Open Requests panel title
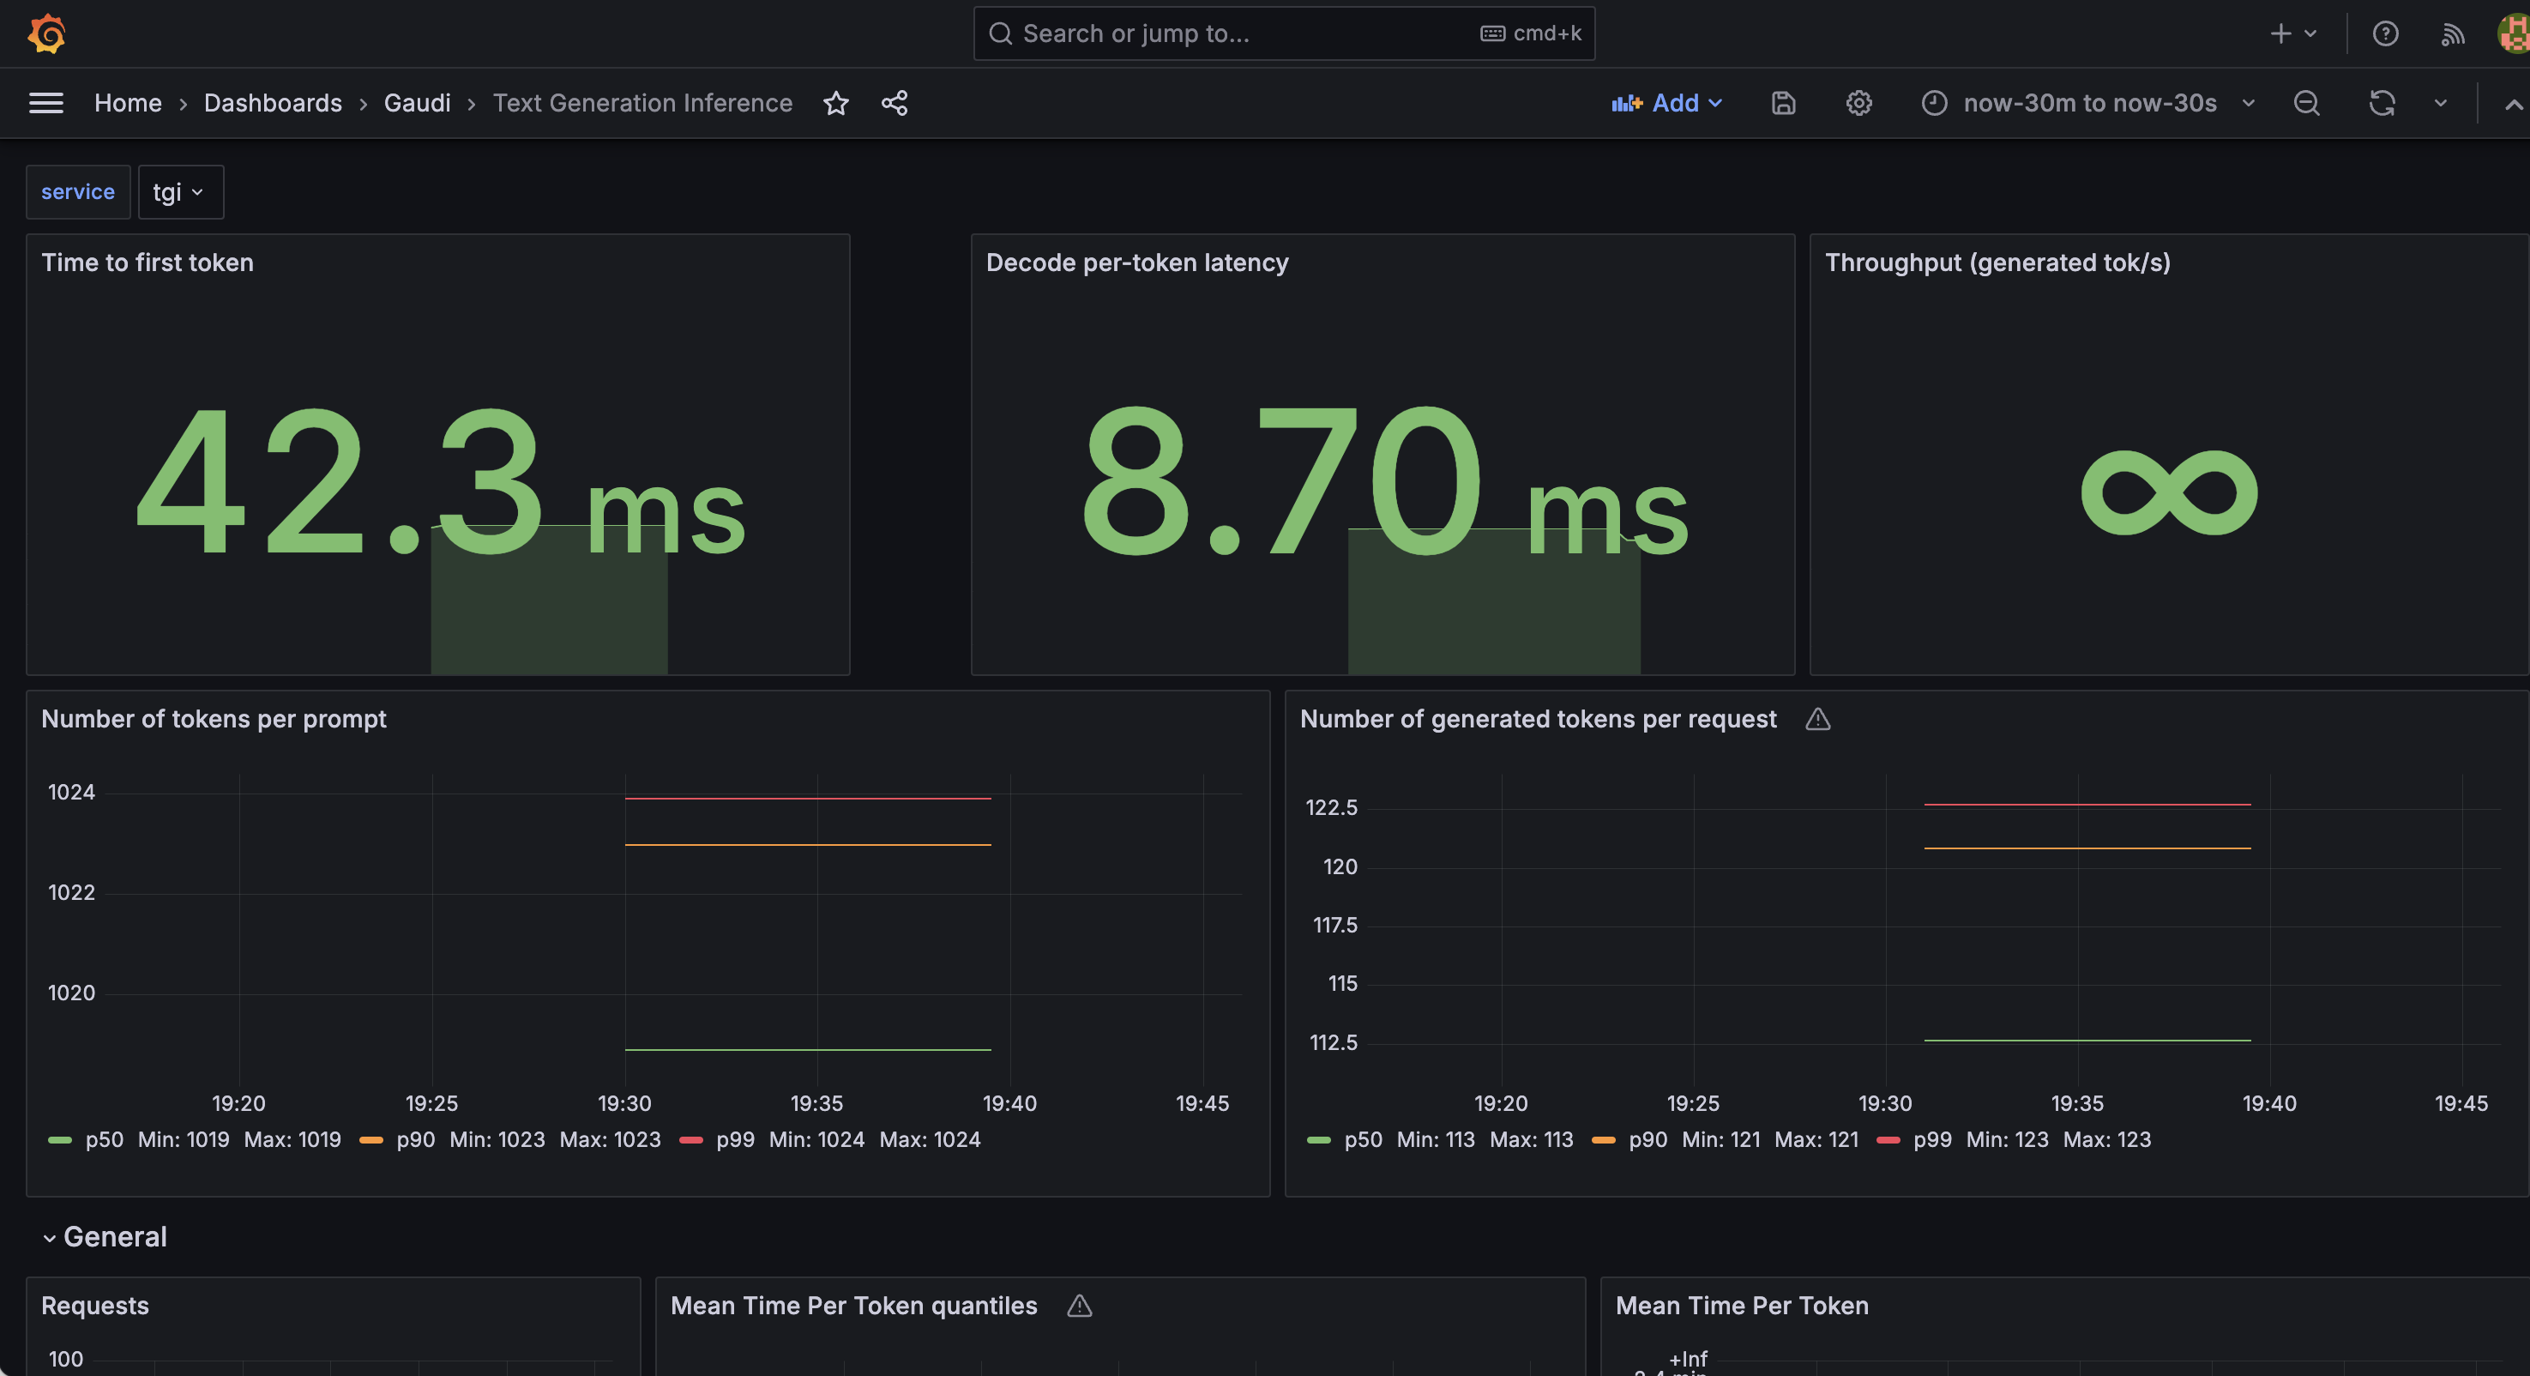 (x=95, y=1306)
